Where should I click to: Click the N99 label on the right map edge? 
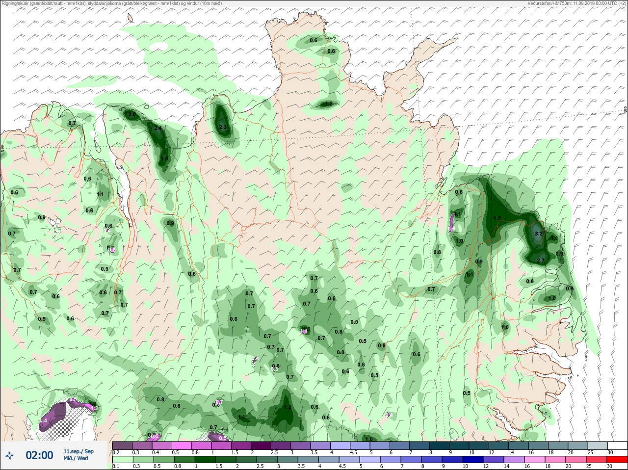coord(626,110)
